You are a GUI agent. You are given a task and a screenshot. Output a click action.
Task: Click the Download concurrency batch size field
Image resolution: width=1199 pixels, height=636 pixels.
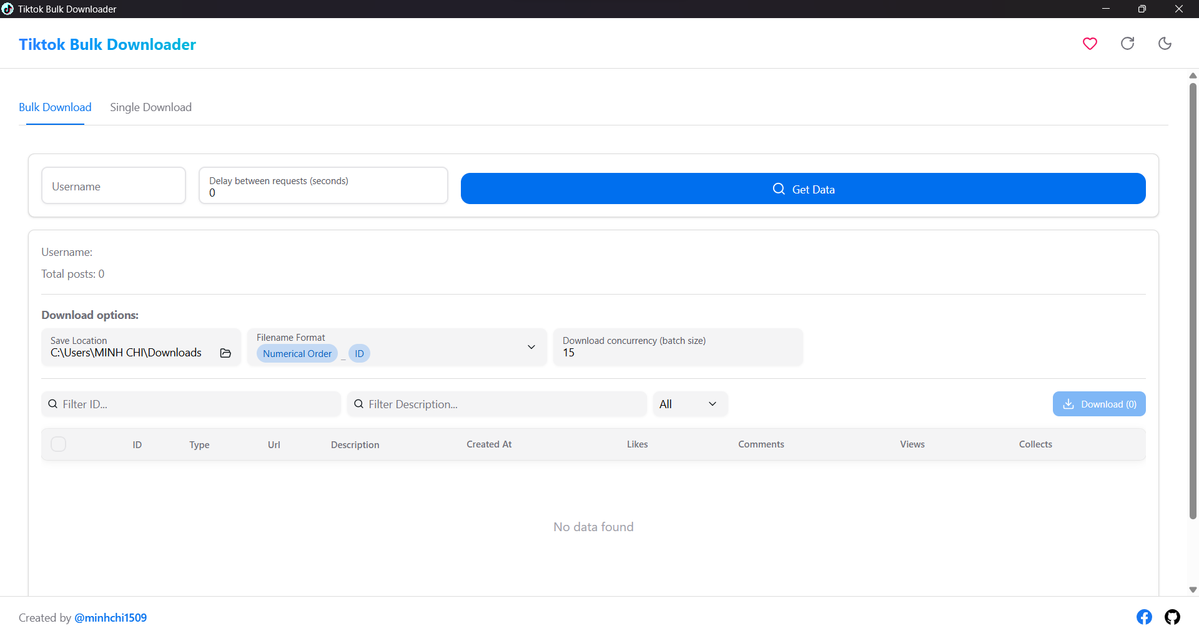click(x=678, y=347)
